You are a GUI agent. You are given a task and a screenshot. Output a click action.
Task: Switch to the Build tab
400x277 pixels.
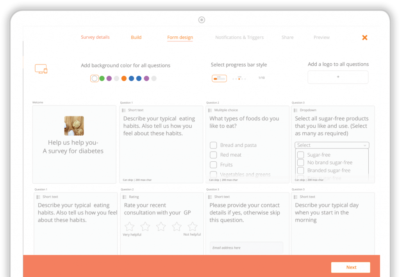click(x=136, y=37)
